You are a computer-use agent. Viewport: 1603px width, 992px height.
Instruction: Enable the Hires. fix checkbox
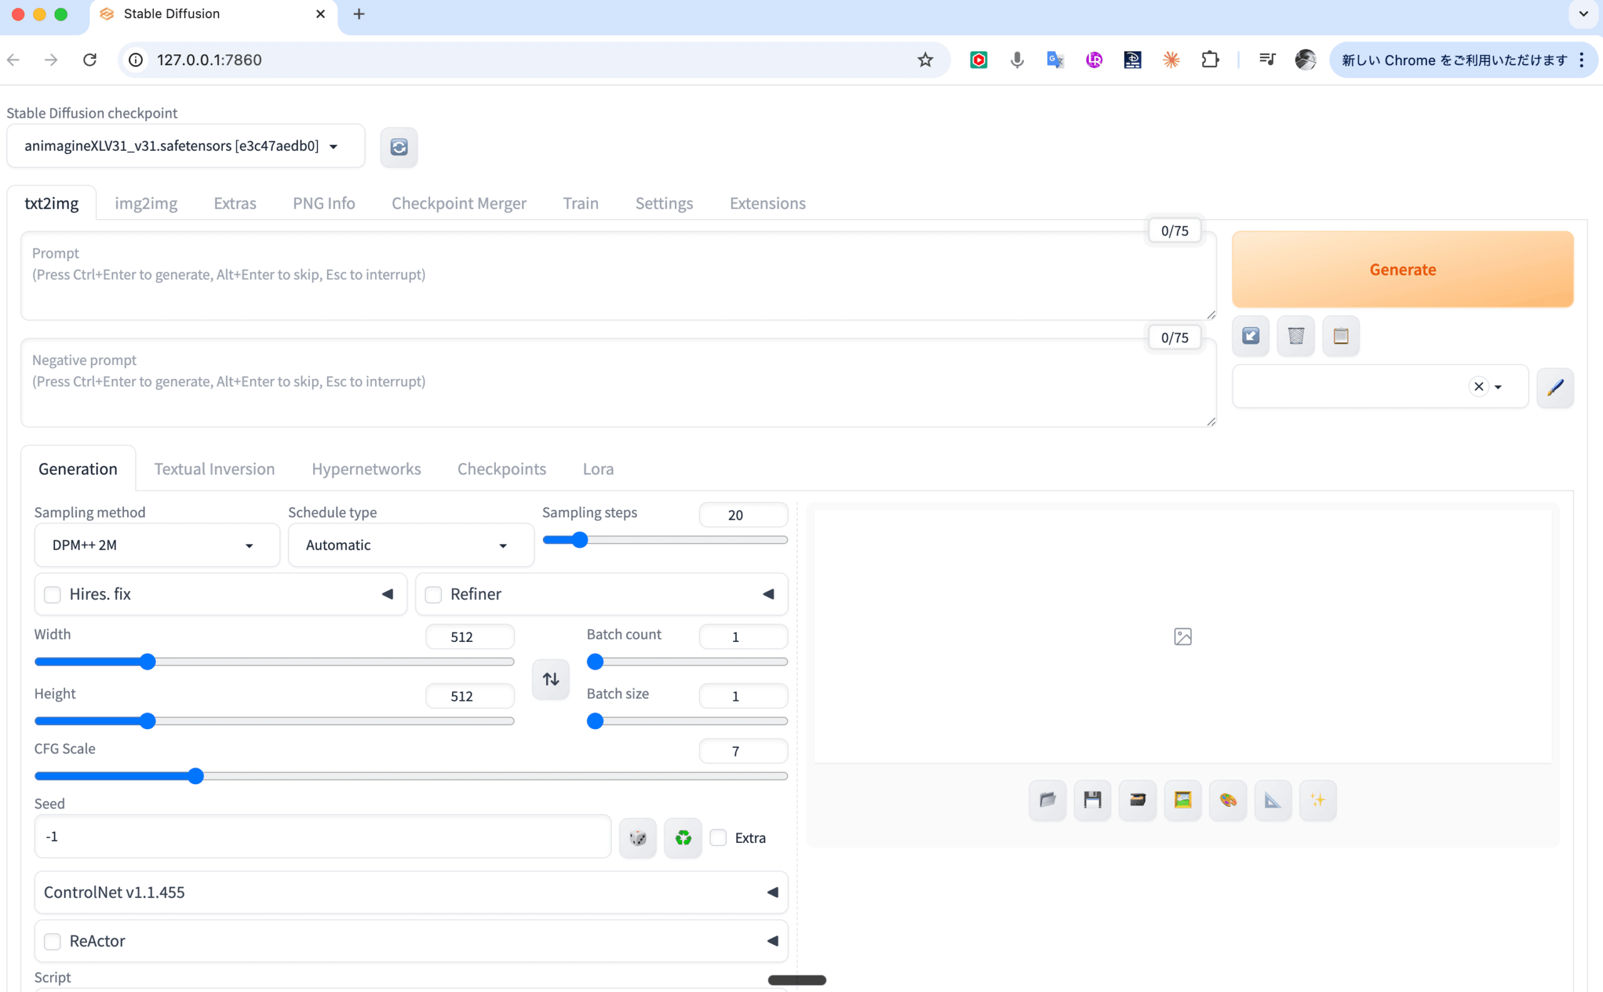click(53, 594)
